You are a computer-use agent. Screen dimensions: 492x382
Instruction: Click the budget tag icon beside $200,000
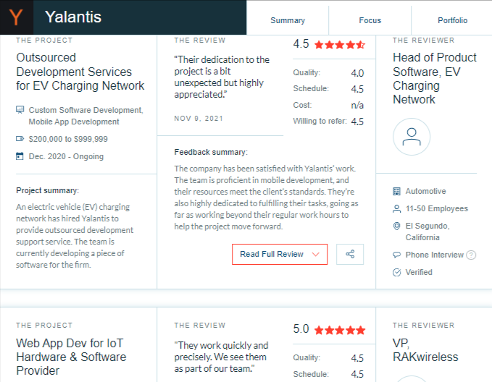[x=20, y=139]
